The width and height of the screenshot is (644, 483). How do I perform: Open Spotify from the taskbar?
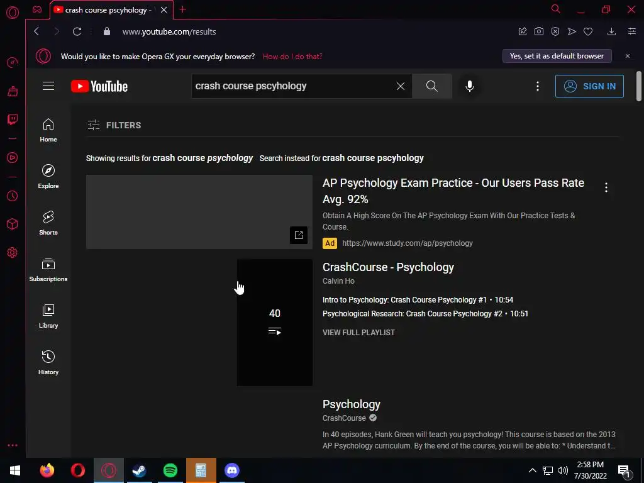coord(170,470)
